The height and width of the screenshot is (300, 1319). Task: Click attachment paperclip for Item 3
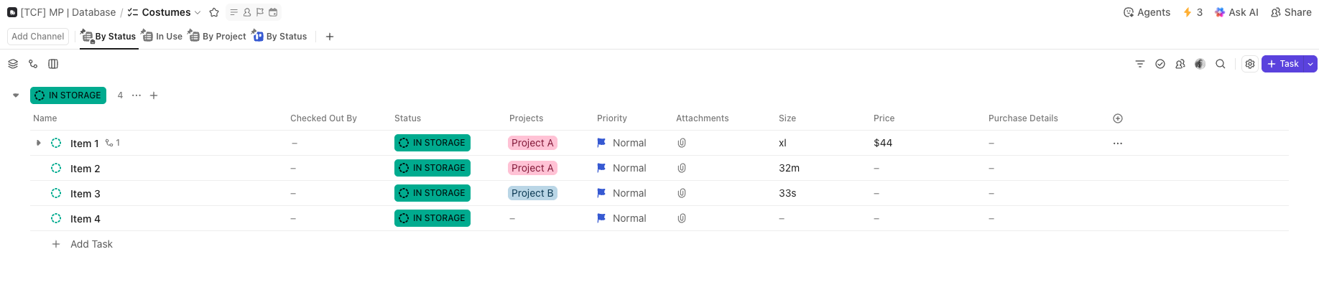click(x=682, y=193)
